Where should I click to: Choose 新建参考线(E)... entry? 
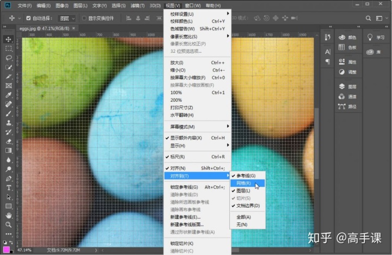[x=197, y=217]
